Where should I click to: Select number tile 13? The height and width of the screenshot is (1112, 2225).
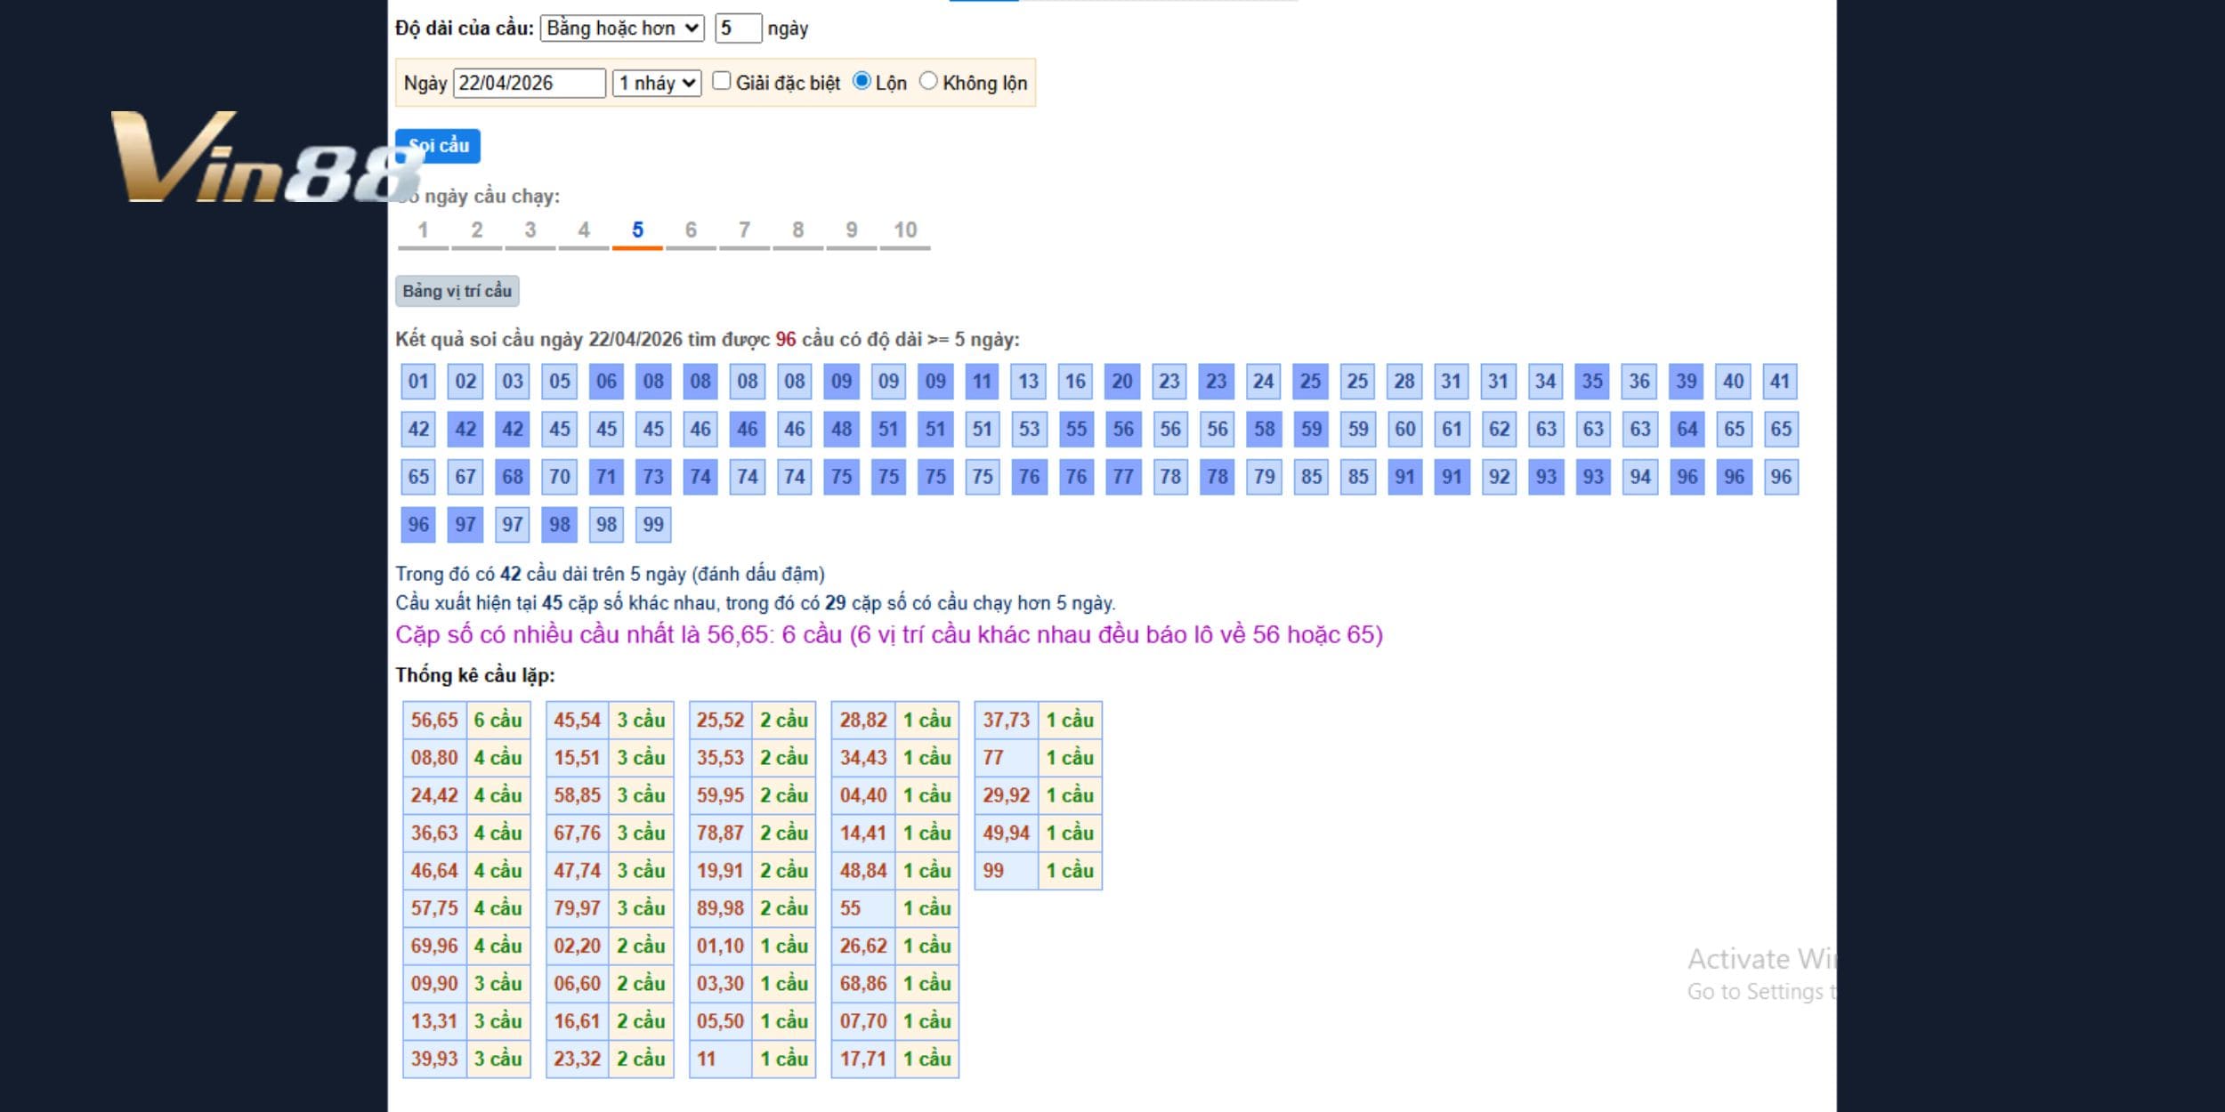pyautogui.click(x=1029, y=382)
